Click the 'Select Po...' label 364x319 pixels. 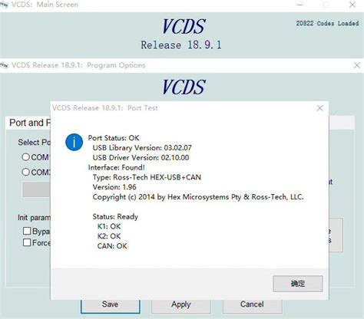[35, 143]
